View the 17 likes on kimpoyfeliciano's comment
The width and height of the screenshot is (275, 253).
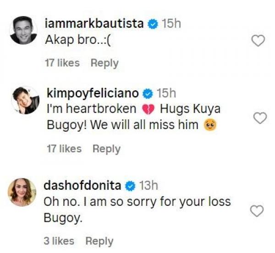(64, 149)
